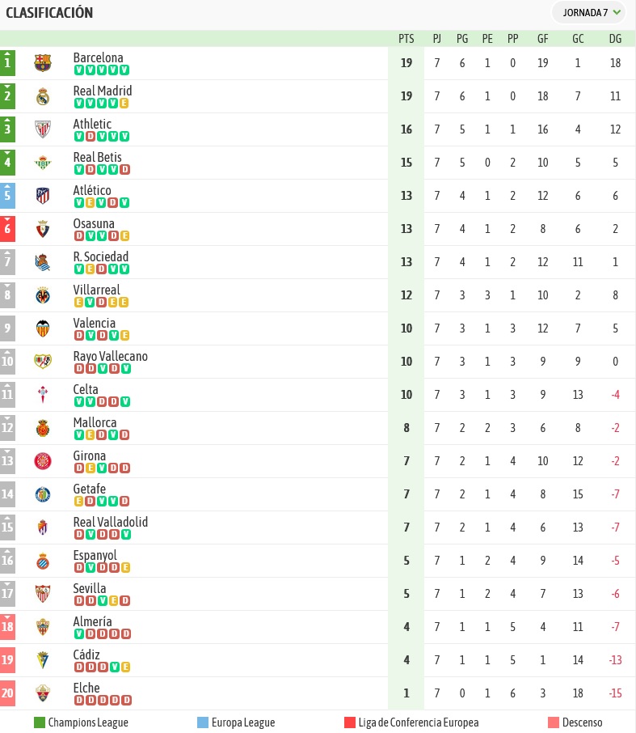Sort by the PTS column header
The height and width of the screenshot is (733, 636).
click(406, 39)
